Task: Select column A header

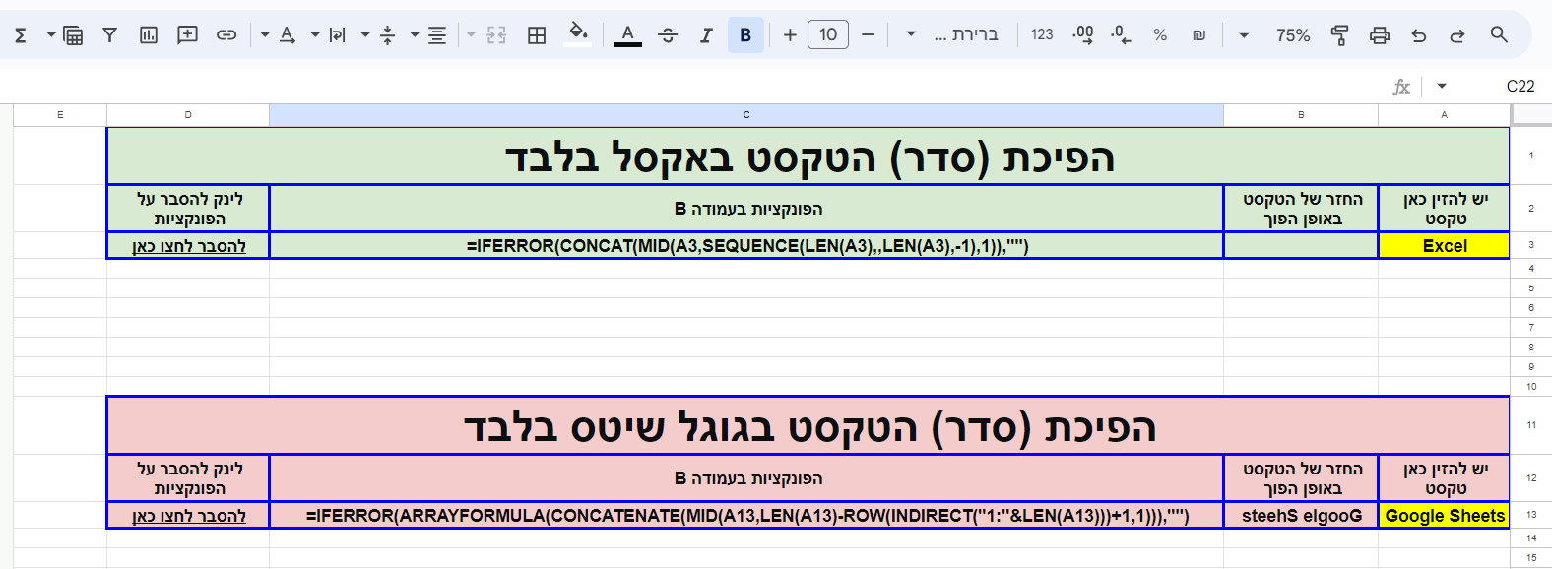Action: [1444, 115]
